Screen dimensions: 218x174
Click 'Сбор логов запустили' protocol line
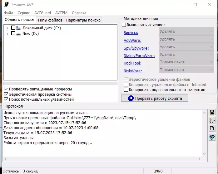[x=45, y=123]
